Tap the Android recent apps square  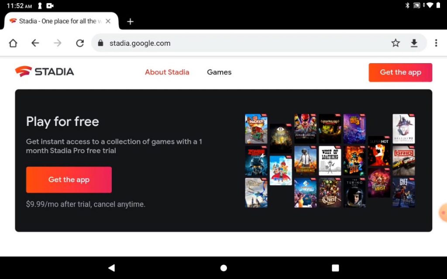point(335,268)
